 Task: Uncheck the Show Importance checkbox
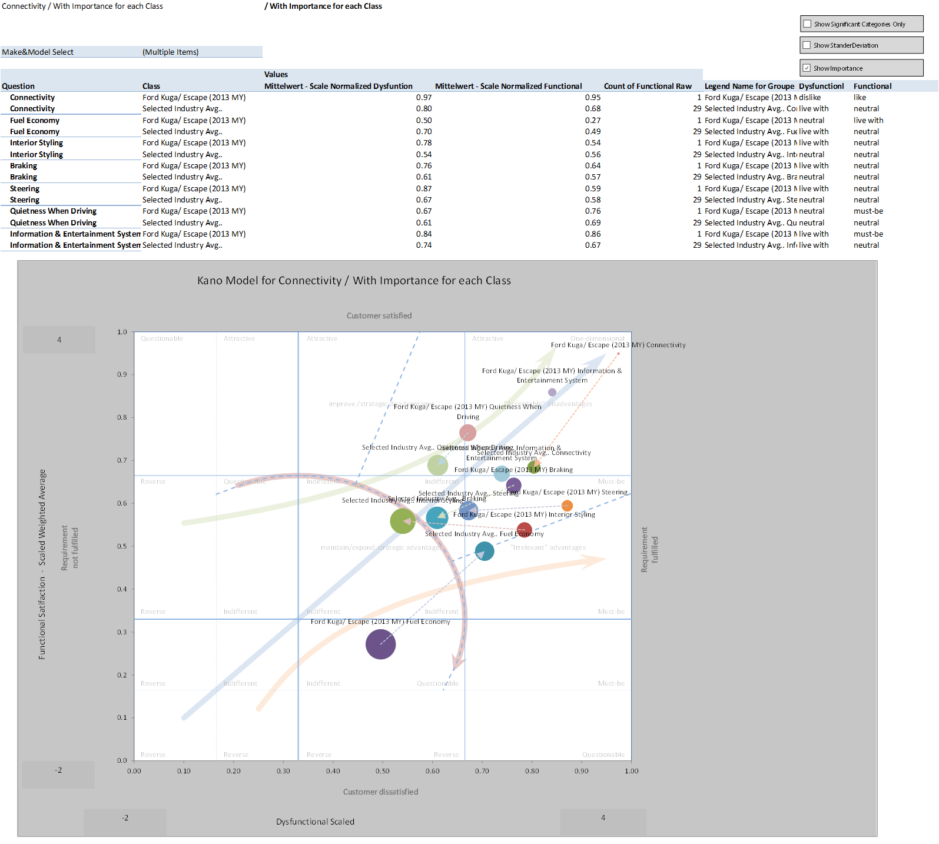(807, 68)
